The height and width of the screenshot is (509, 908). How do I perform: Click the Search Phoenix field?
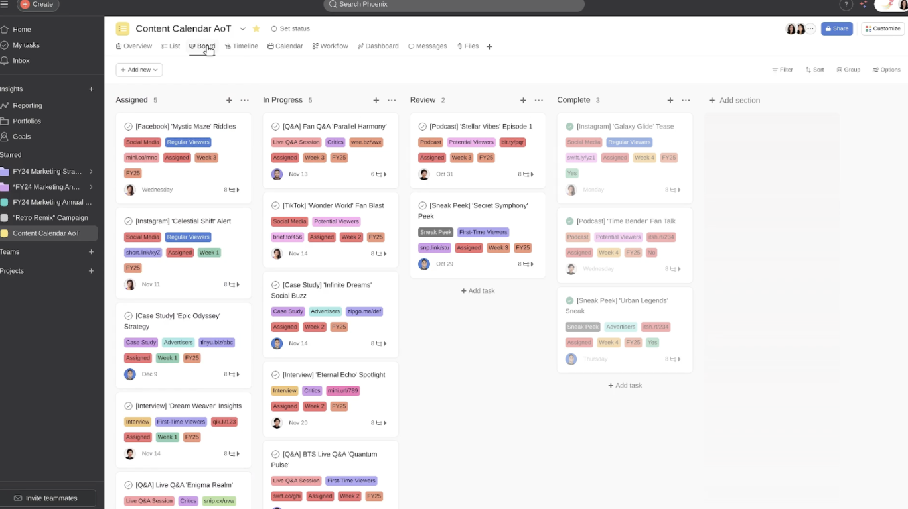pos(453,5)
